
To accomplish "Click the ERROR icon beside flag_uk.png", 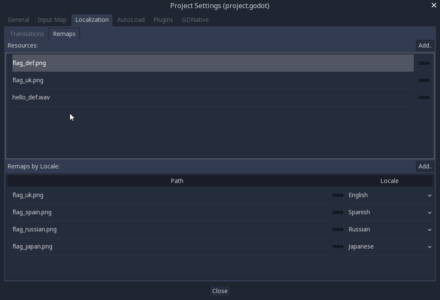I will click(424, 80).
